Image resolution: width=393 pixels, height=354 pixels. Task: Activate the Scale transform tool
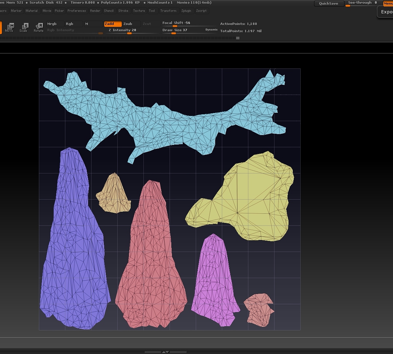pyautogui.click(x=24, y=28)
